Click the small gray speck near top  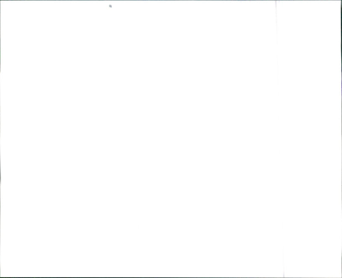[110, 6]
